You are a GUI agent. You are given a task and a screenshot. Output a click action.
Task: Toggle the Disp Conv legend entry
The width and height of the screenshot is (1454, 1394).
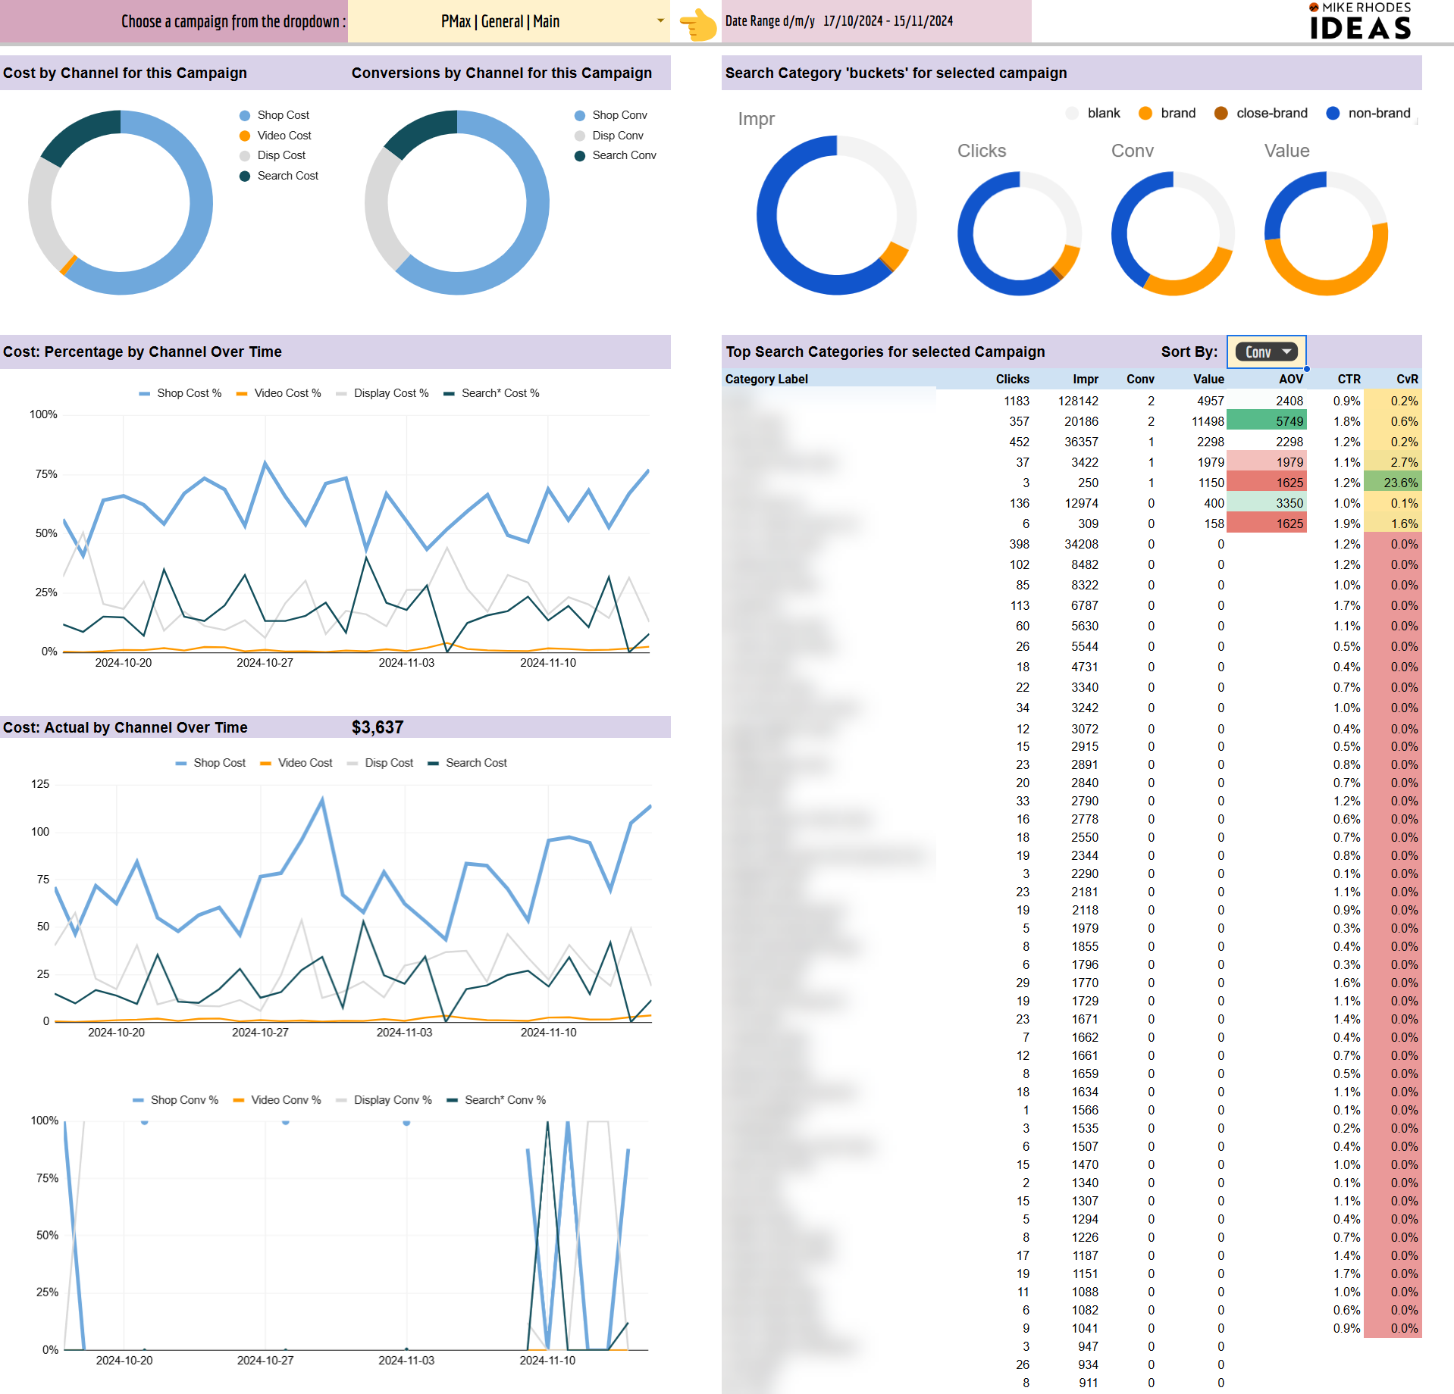coord(609,136)
